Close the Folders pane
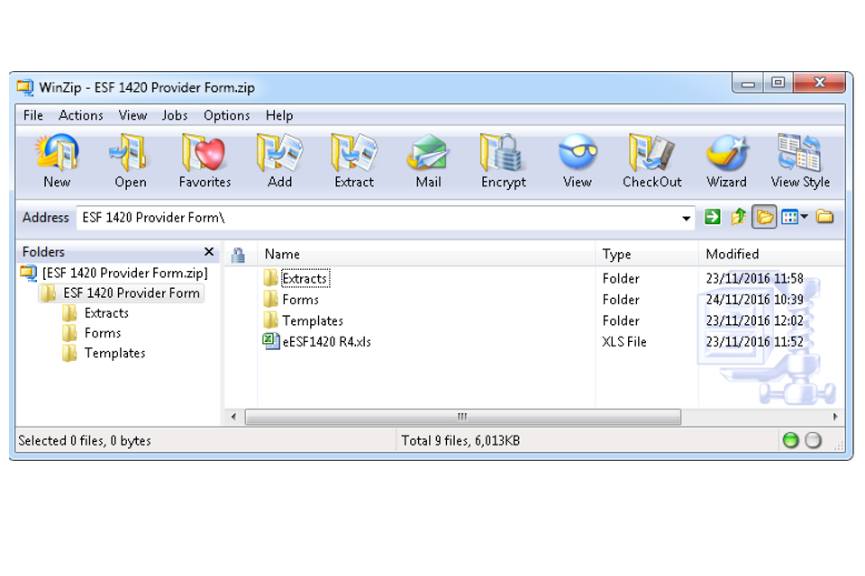 pos(209,252)
